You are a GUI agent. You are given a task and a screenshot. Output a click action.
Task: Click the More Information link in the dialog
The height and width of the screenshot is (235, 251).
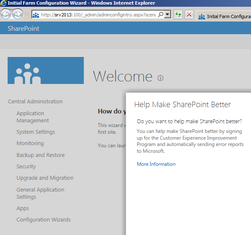(x=156, y=164)
